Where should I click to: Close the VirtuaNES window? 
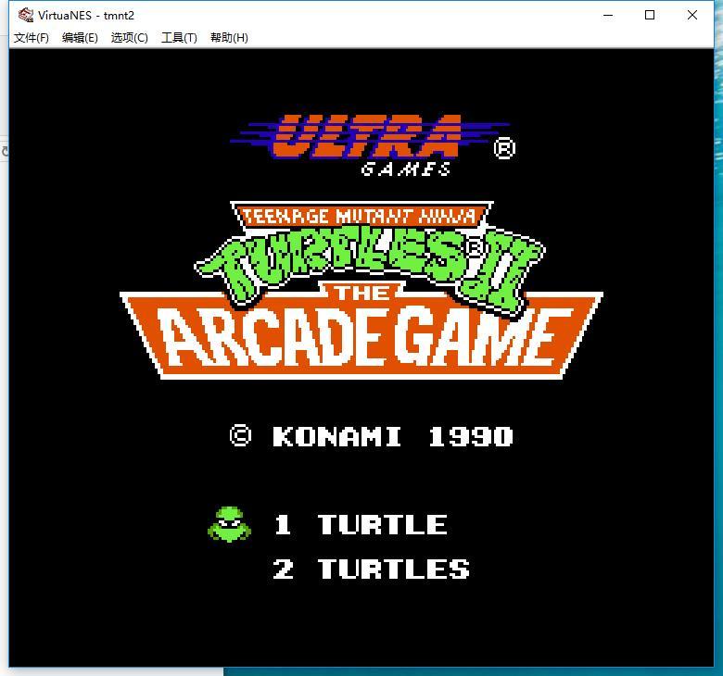click(692, 15)
